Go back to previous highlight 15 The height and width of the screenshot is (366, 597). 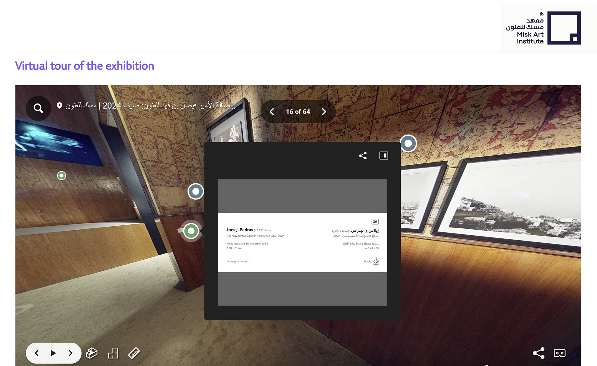tap(272, 111)
